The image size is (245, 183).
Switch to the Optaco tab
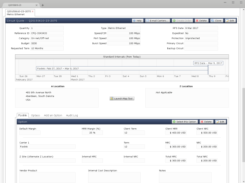[35, 115]
